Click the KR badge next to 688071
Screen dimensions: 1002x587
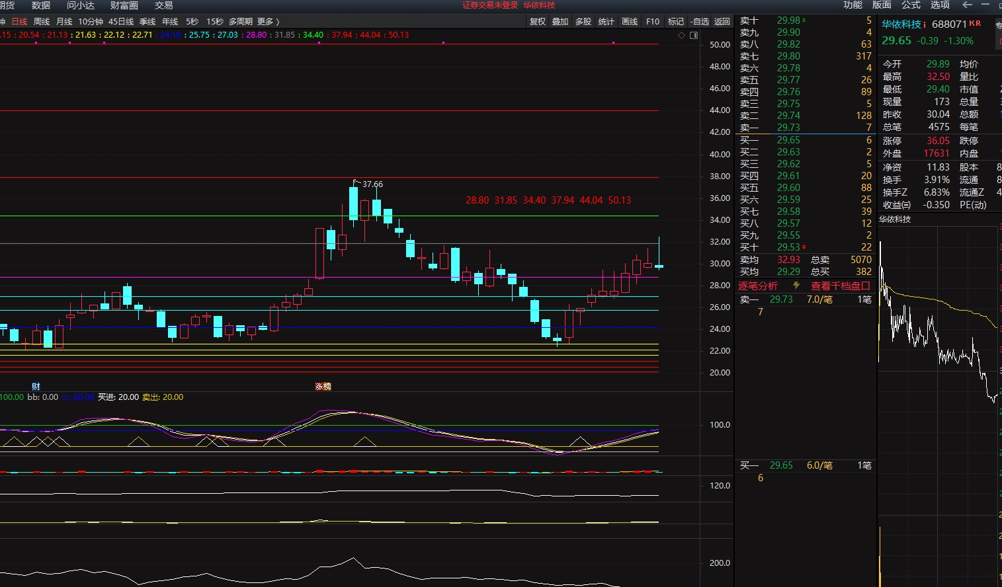coord(975,24)
